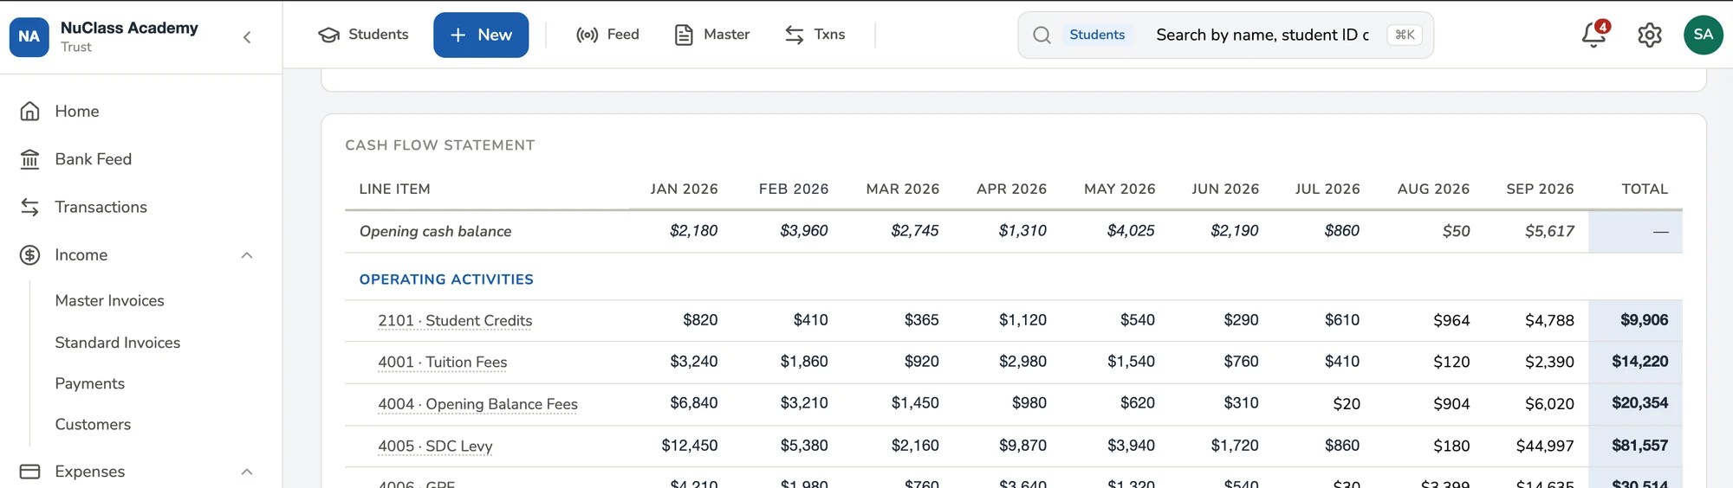This screenshot has width=1733, height=488.
Task: Click the CASH FLOW STATEMENT heading
Action: tap(440, 145)
